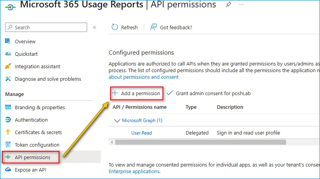Click the Authentication icon
Viewport: 320px width, 179px height.
pyautogui.click(x=8, y=120)
